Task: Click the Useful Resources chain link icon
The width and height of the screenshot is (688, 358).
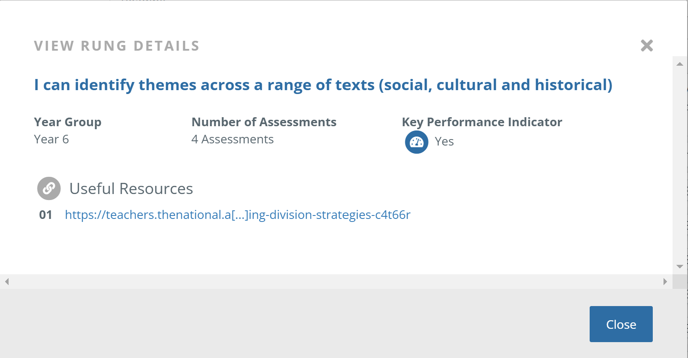Action: (49, 188)
